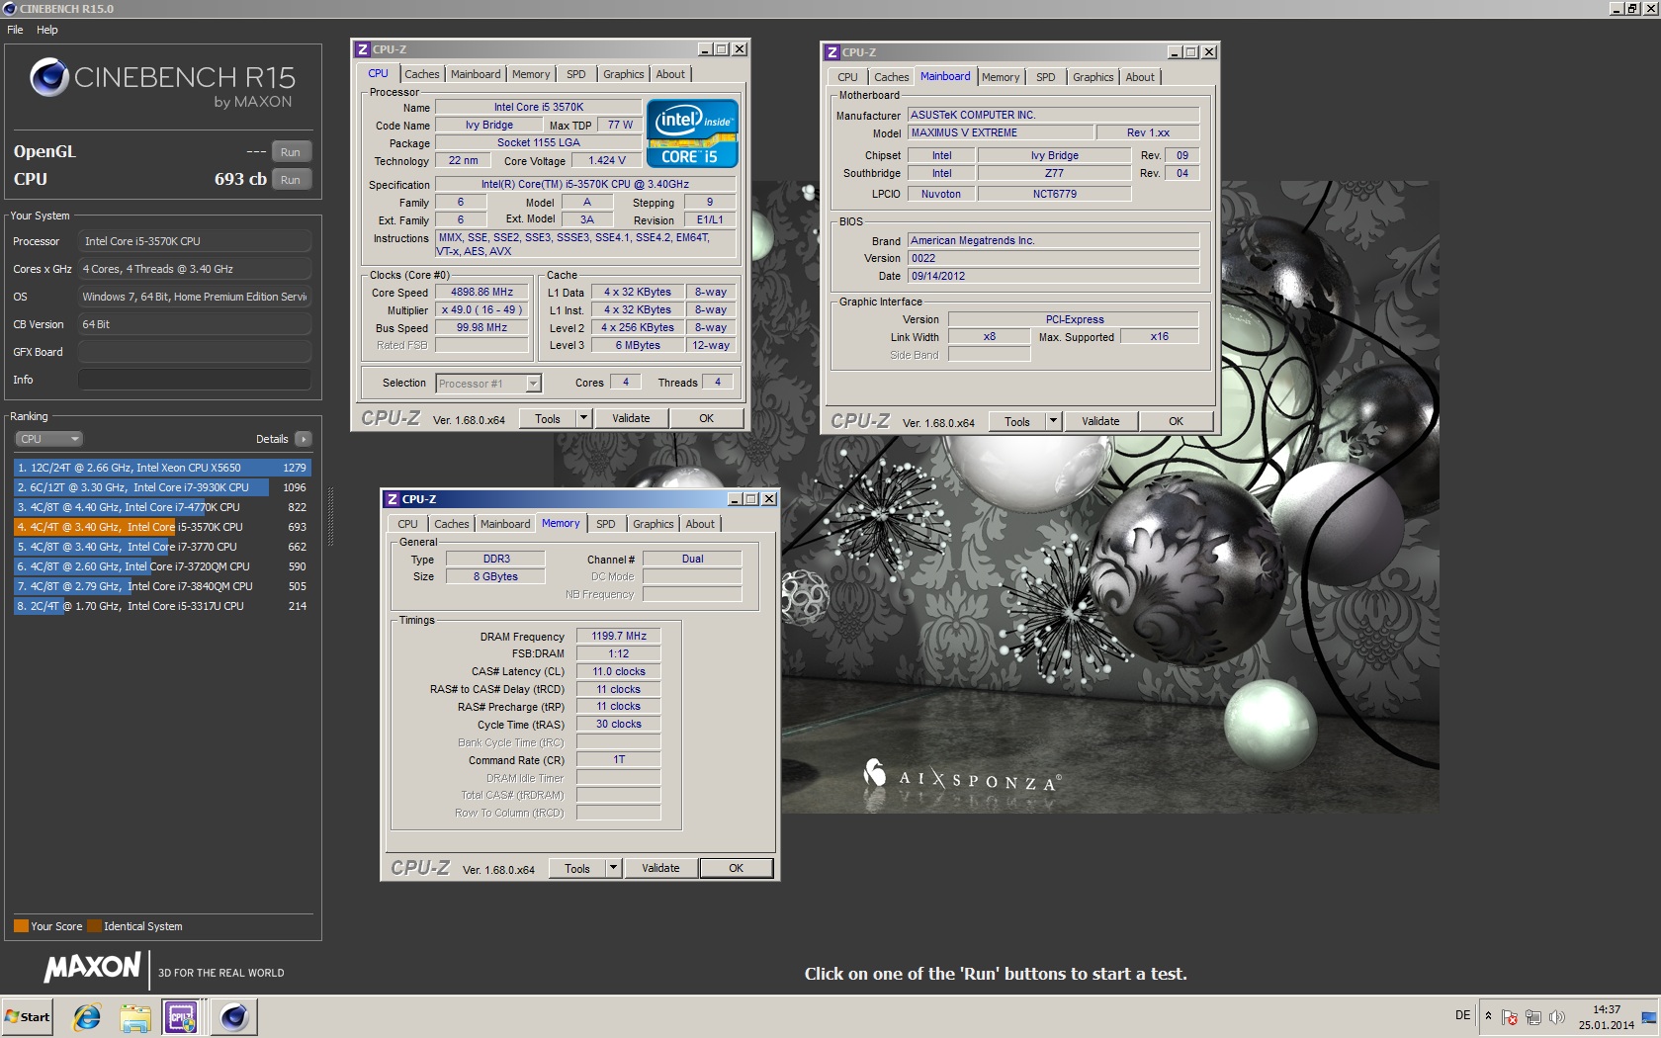The width and height of the screenshot is (1661, 1038).
Task: Expand Tools dropdown arrow in Memory window
Action: click(613, 868)
